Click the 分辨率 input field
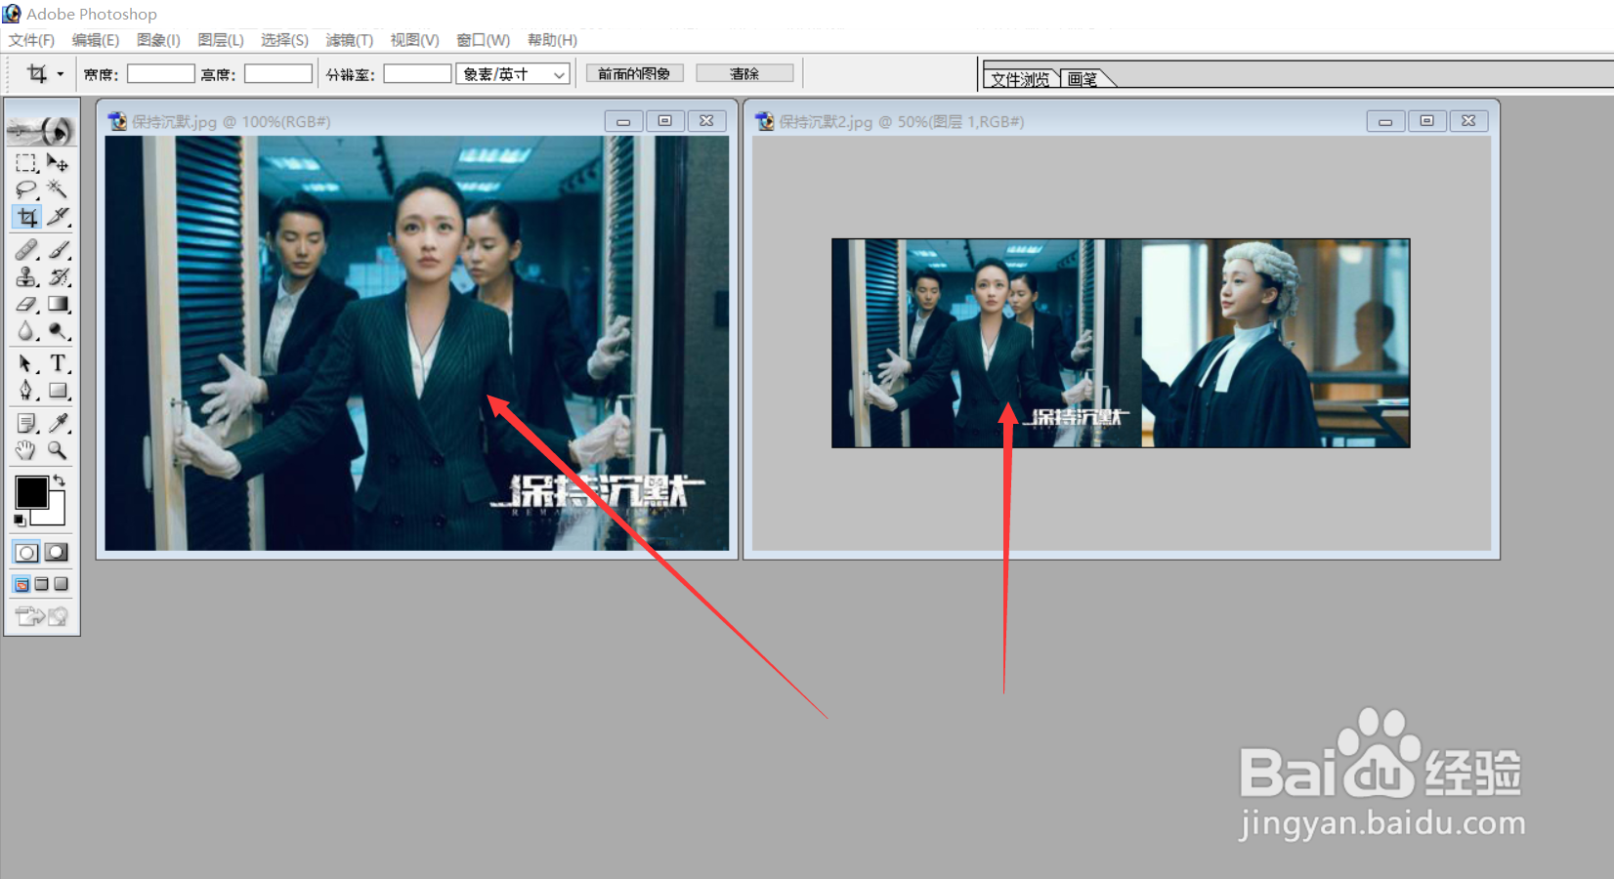The image size is (1614, 879). coord(417,73)
